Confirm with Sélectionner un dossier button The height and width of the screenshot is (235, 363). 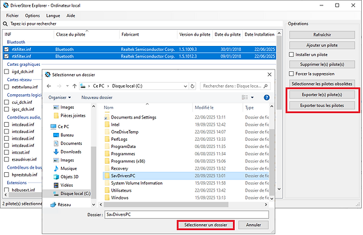(x=206, y=225)
